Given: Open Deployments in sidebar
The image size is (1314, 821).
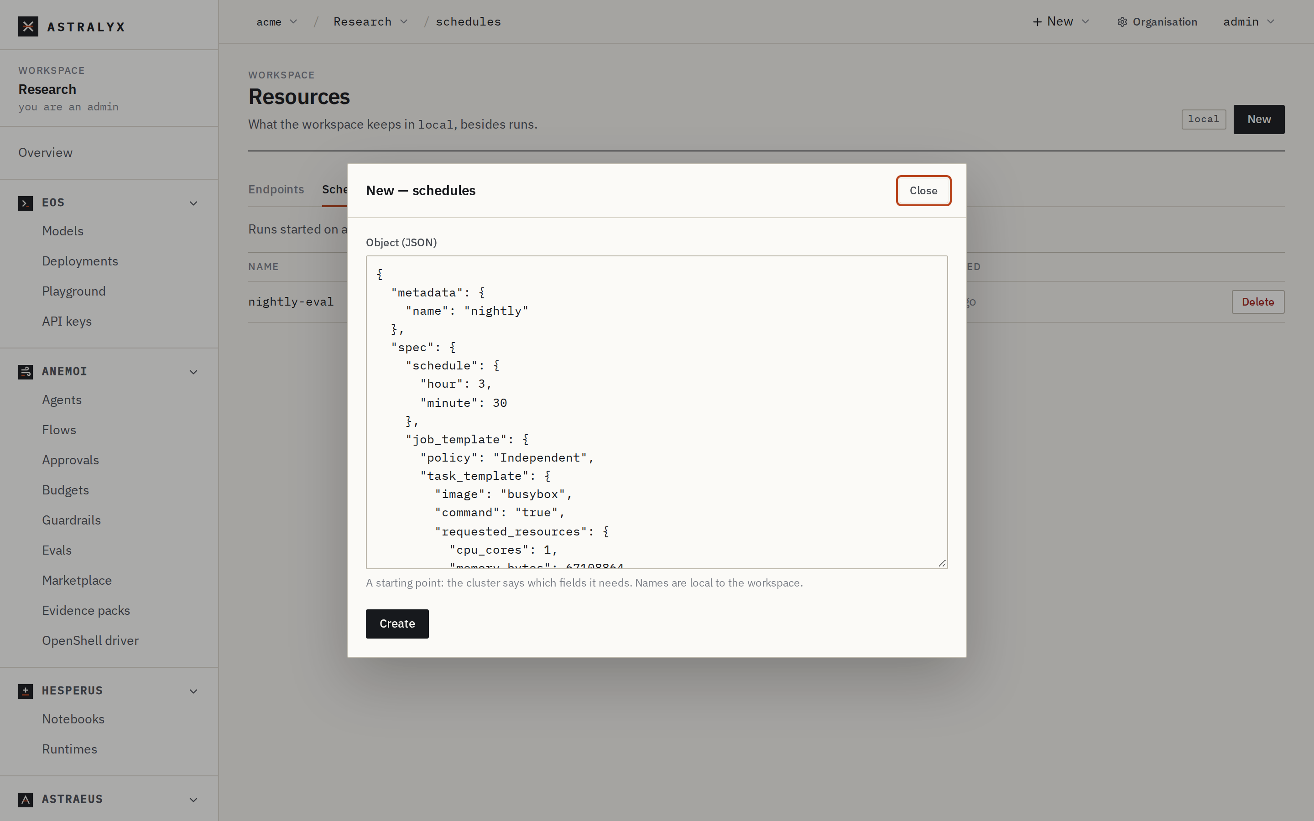Looking at the screenshot, I should pos(80,261).
